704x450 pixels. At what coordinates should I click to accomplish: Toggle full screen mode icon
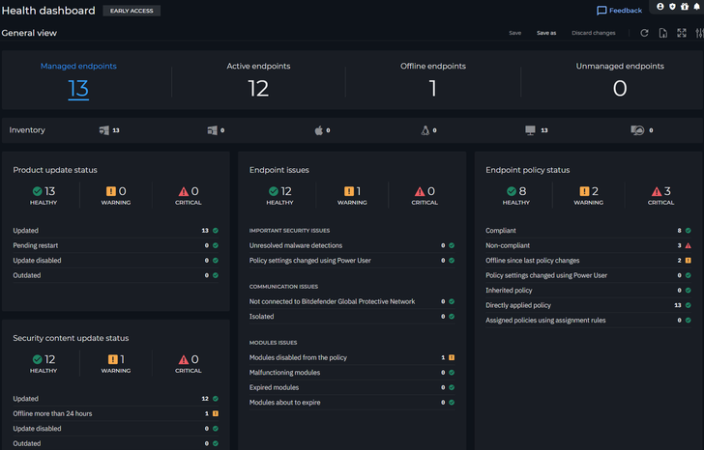[x=682, y=33]
